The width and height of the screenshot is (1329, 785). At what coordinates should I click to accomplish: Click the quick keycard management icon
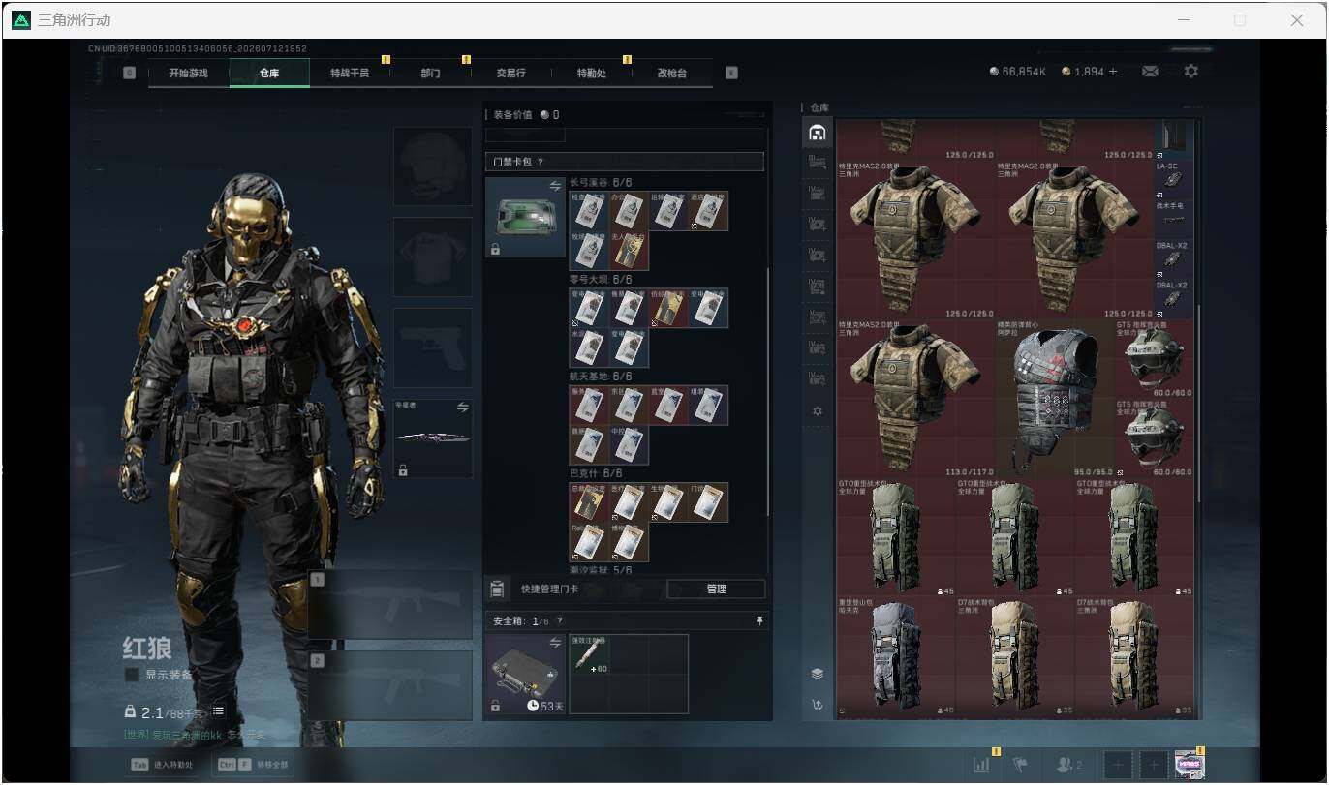tap(497, 589)
